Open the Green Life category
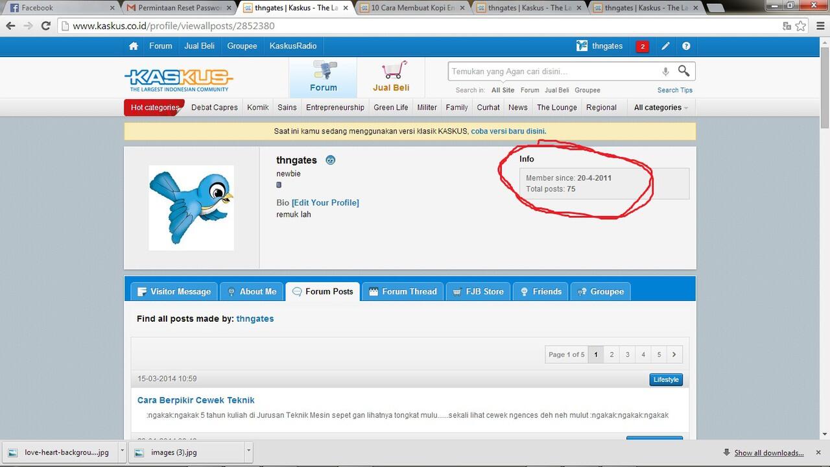 point(391,108)
